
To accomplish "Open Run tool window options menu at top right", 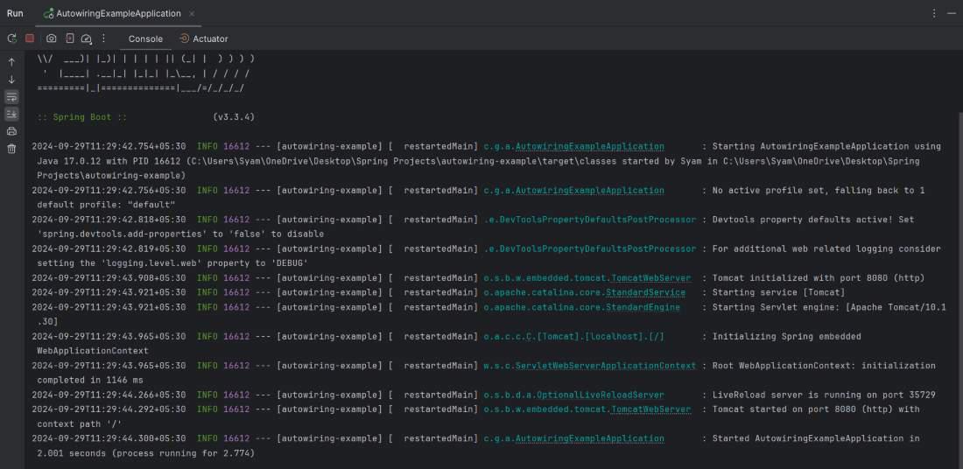I will coord(933,13).
